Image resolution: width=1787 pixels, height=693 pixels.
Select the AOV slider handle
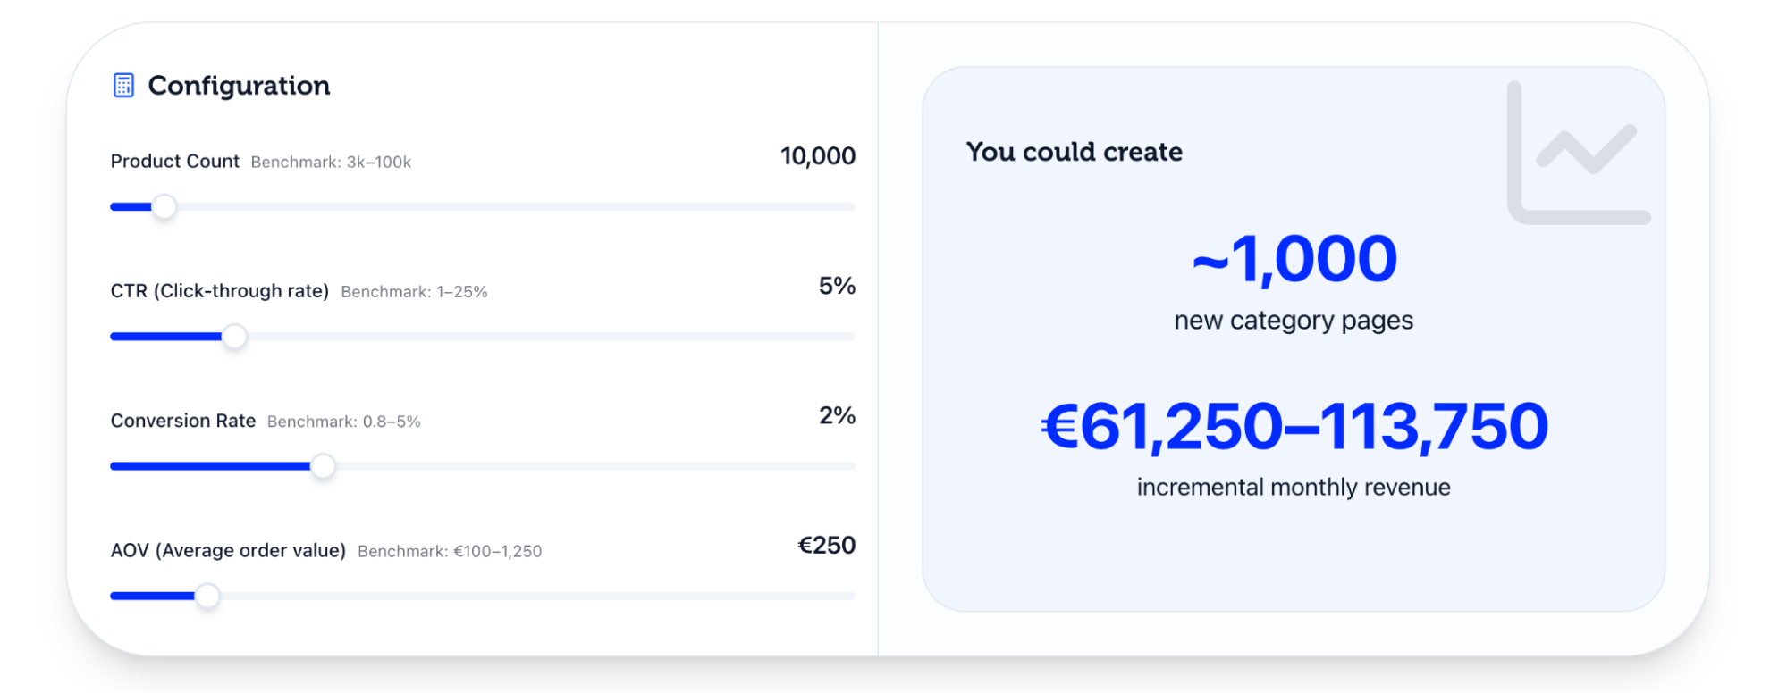pyautogui.click(x=208, y=597)
